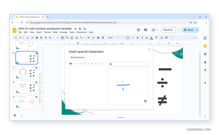
Task: Click the move to folder icon
Action: tap(80, 29)
